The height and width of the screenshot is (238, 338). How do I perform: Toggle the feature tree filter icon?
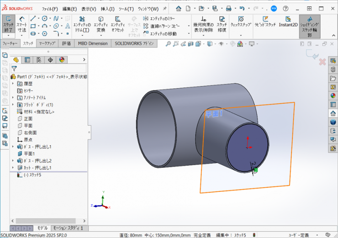click(x=14, y=68)
